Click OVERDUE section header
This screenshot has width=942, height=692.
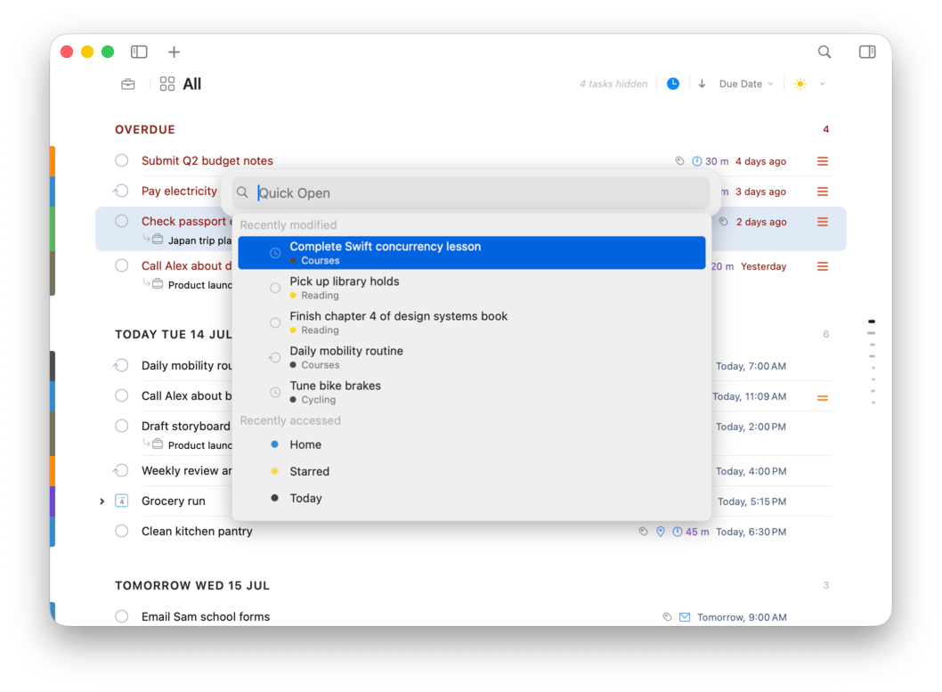point(145,130)
